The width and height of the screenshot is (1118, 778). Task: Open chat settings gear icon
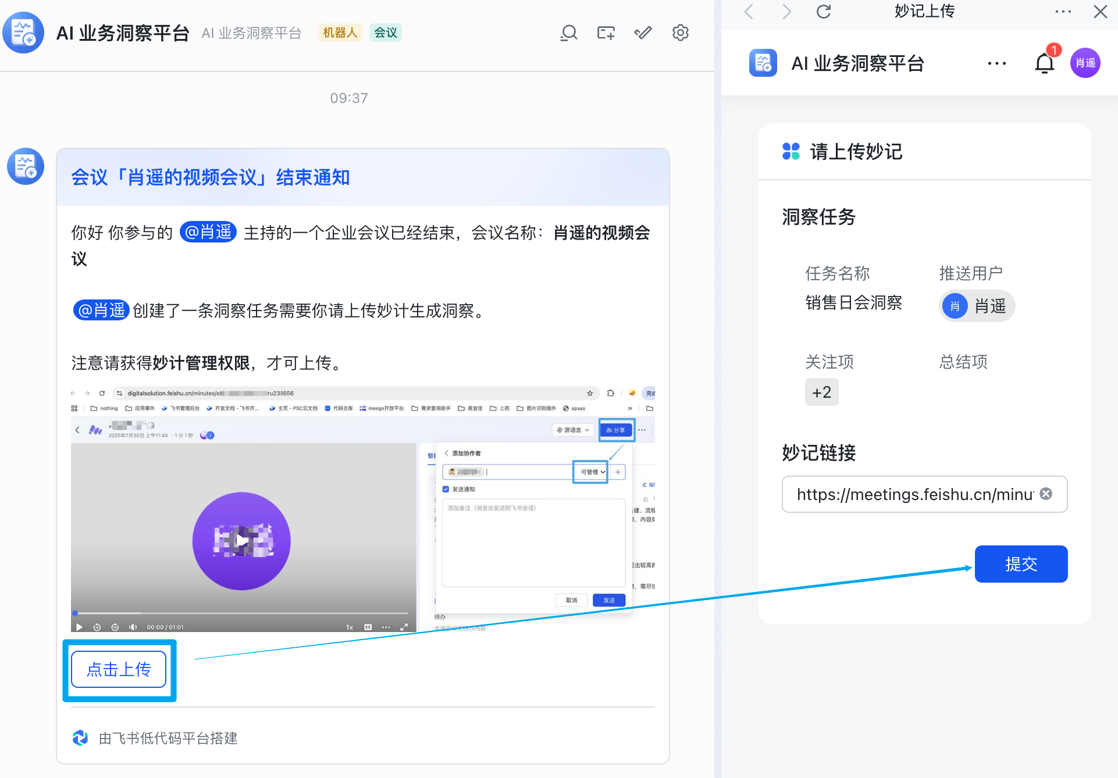pos(680,33)
